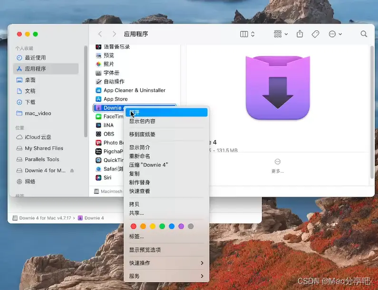Screen dimensions: 378x290
Task: Expand 快速操作 submenu
Action: 166,263
